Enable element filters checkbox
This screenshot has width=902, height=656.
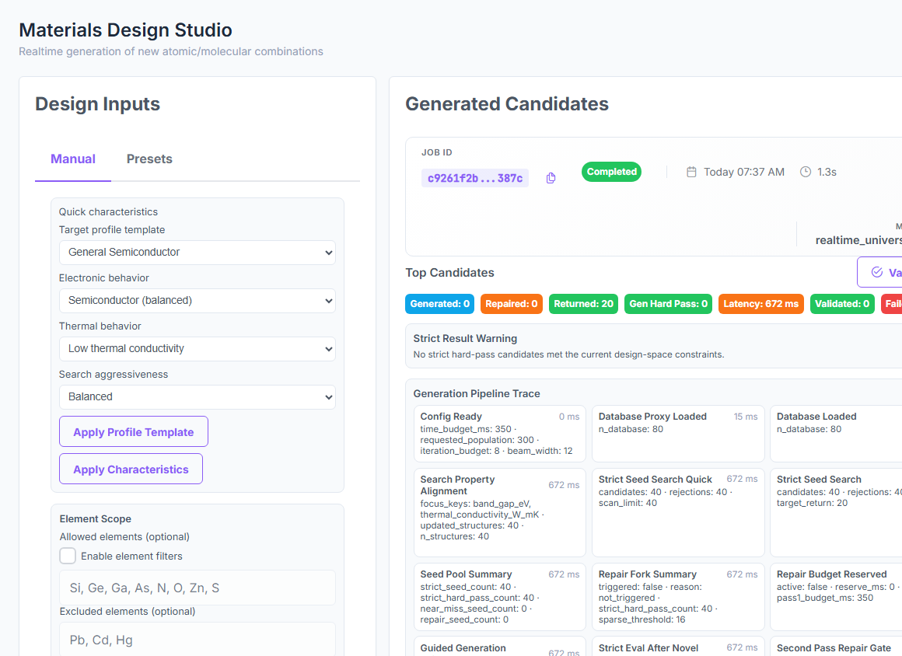click(x=68, y=556)
